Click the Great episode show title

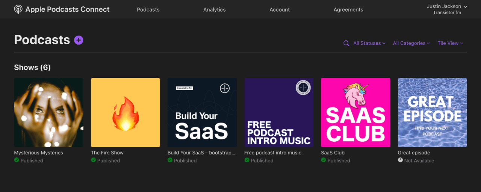point(414,153)
